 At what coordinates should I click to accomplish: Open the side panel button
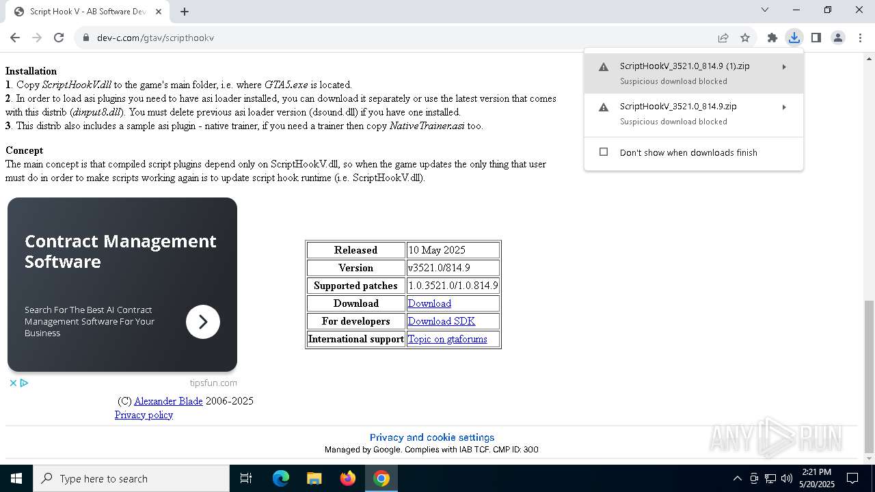pos(816,38)
